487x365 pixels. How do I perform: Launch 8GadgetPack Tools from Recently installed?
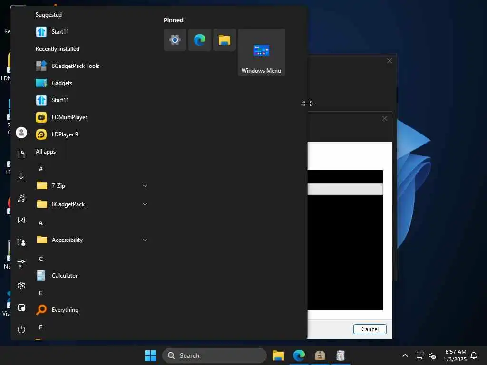pos(92,66)
